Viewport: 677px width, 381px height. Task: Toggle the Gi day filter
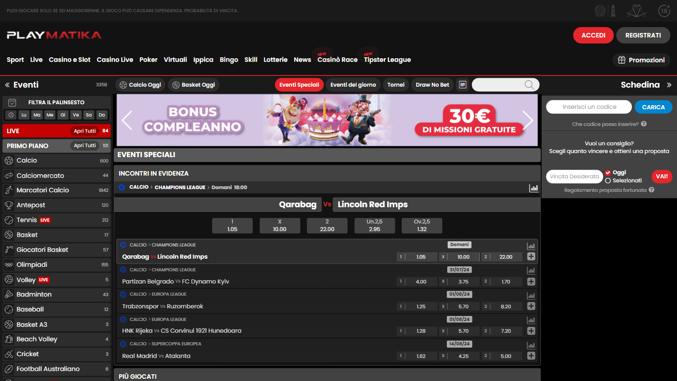pos(63,115)
